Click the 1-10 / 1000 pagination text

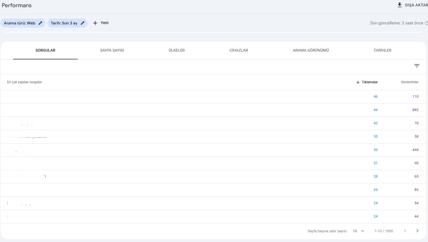tap(384, 231)
